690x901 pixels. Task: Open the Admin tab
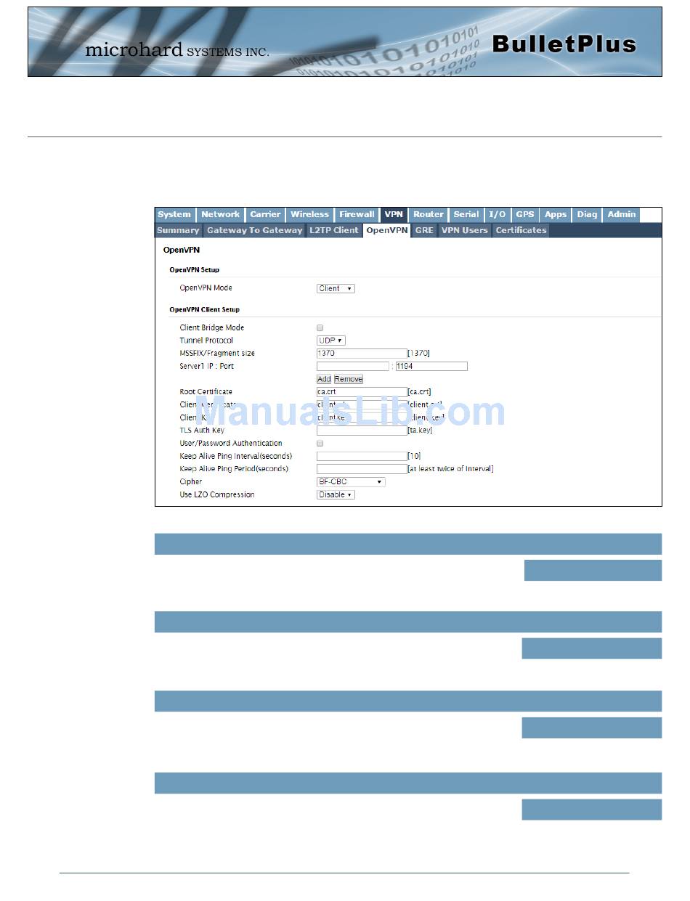pyautogui.click(x=622, y=215)
